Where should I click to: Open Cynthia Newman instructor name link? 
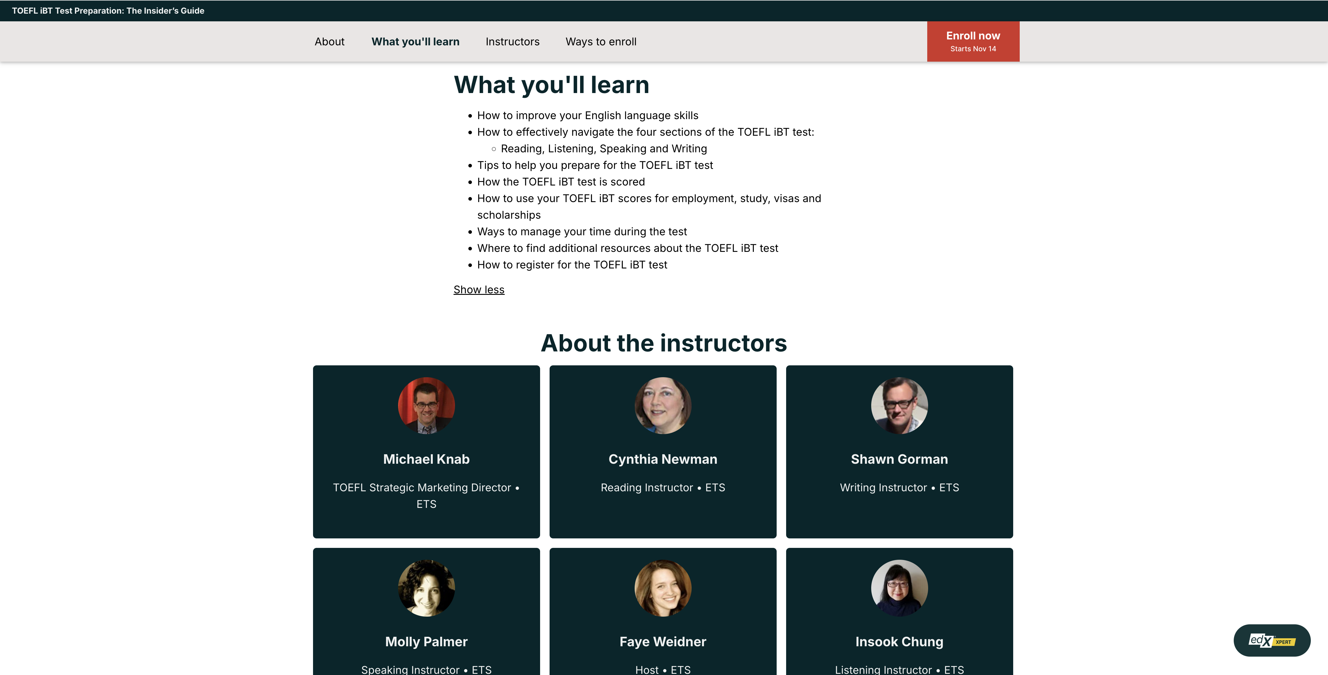pos(663,459)
